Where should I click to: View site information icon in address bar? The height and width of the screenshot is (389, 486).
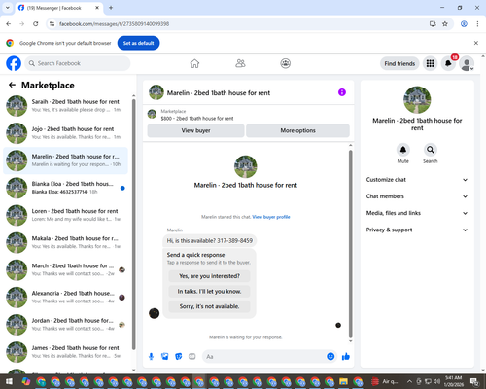tap(52, 24)
